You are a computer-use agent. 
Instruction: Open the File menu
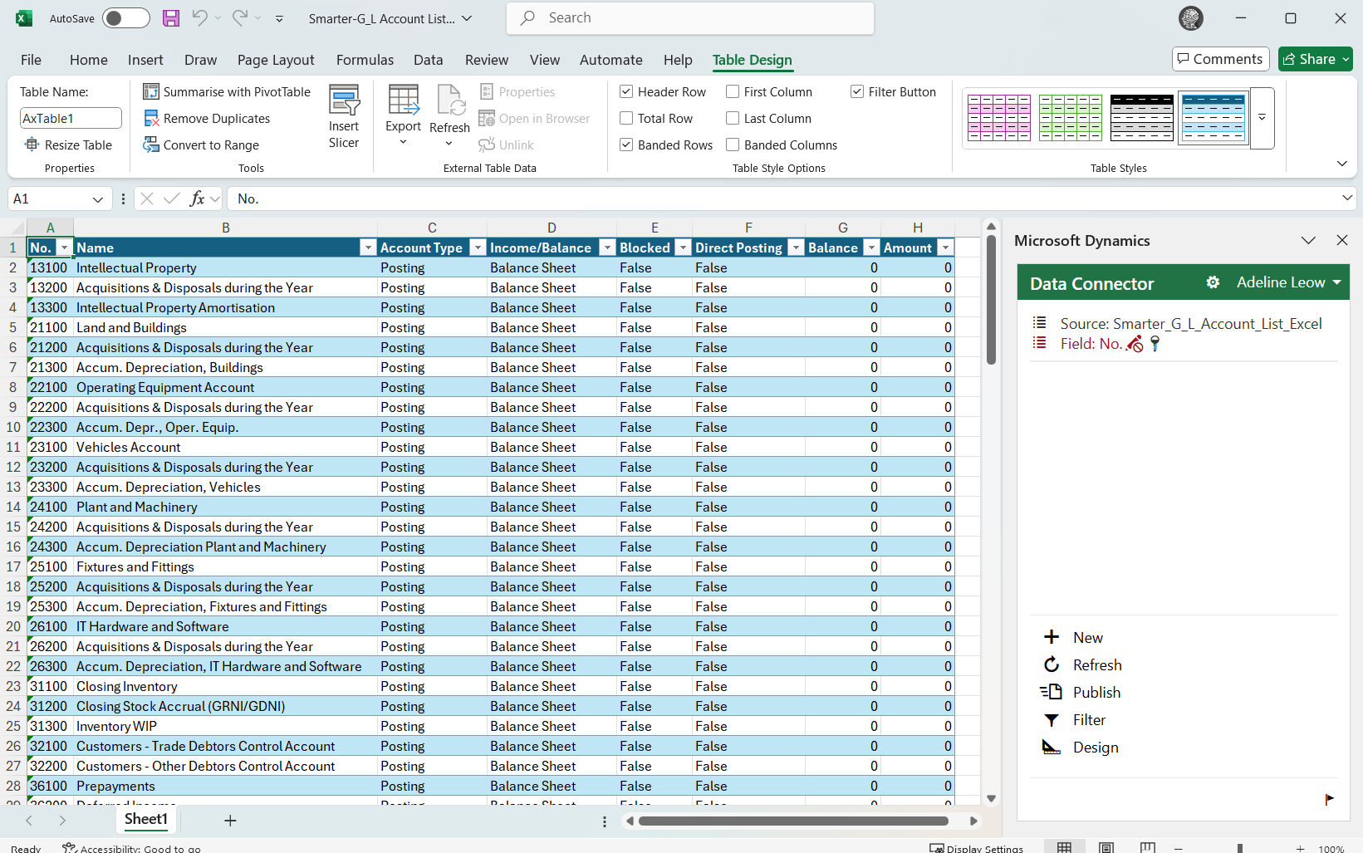(31, 60)
